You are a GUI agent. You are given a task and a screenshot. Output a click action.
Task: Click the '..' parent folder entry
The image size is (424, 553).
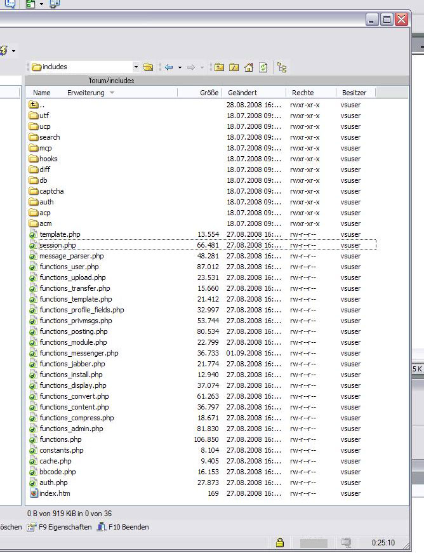tap(42, 105)
